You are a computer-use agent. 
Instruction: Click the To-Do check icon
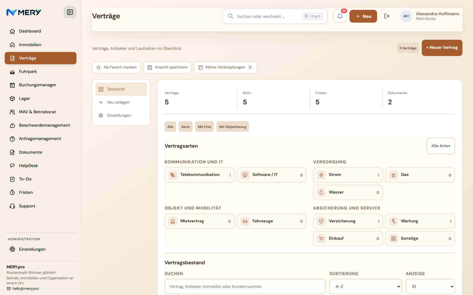click(x=12, y=179)
